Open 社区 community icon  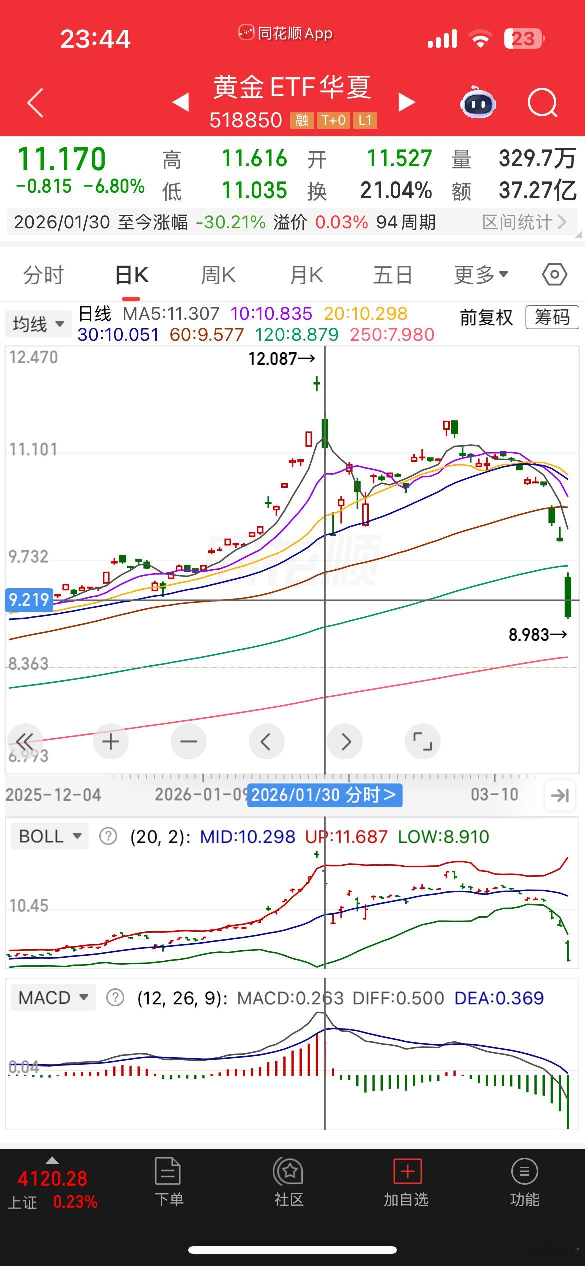289,1171
